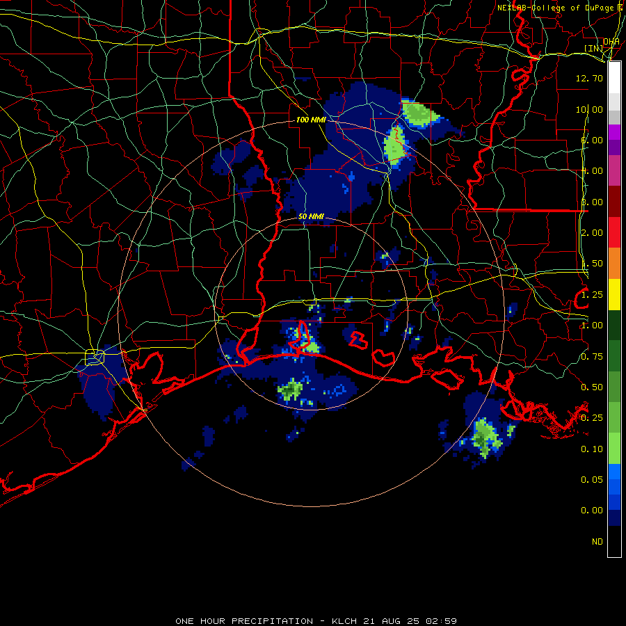Click the "KLCH" radar site identifier

(x=344, y=621)
